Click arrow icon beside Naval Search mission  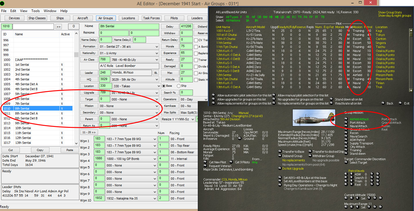coord(346,136)
